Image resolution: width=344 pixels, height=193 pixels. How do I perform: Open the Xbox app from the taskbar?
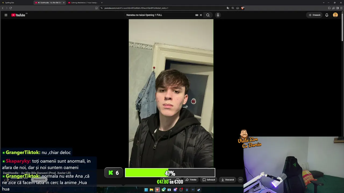[163, 190]
